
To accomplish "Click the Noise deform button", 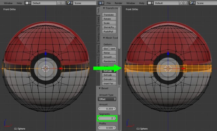I will [109, 53].
